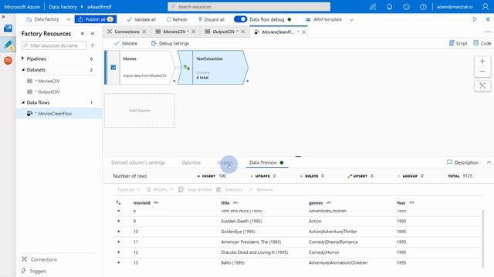Open the Overview home icon in left sidebar

coord(8,28)
